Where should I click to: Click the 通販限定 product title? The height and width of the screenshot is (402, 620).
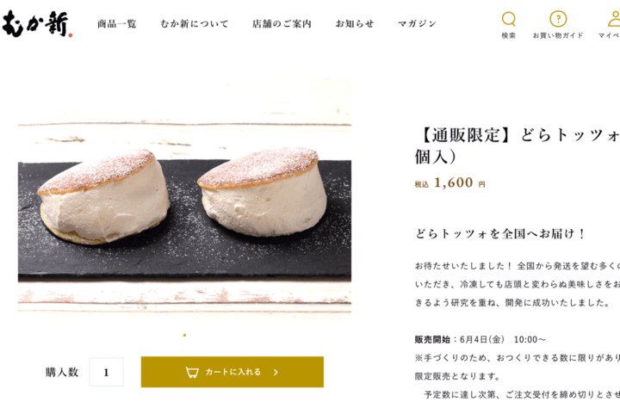tap(518, 145)
